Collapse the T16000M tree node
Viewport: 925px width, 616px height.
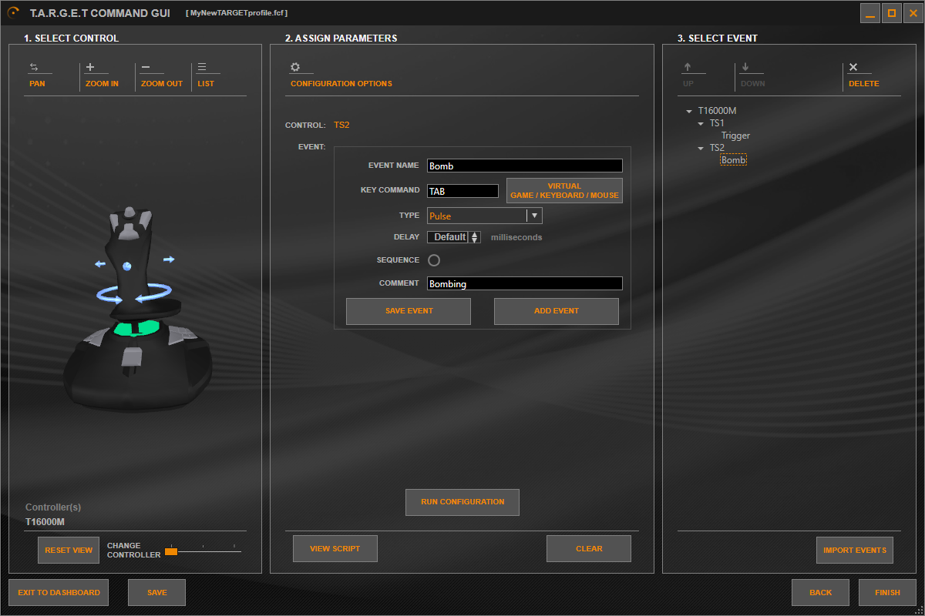(x=689, y=111)
